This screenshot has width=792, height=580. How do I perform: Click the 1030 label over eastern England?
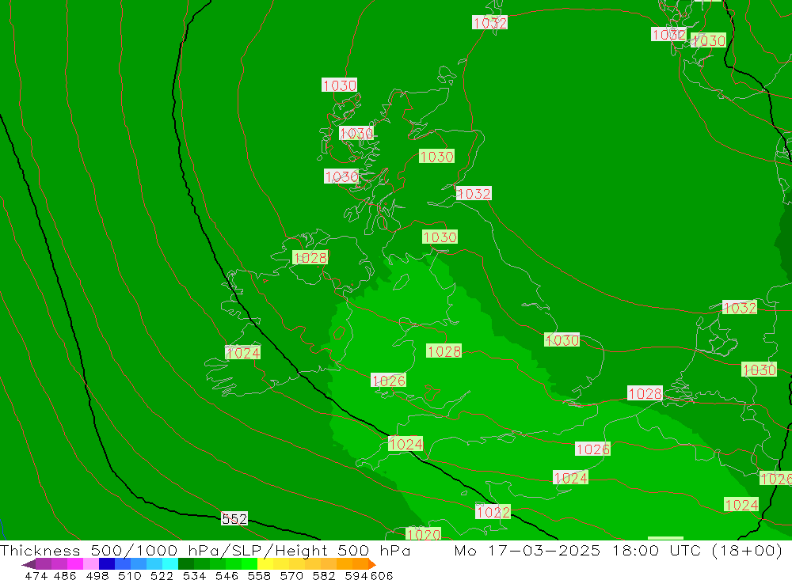[x=562, y=339]
